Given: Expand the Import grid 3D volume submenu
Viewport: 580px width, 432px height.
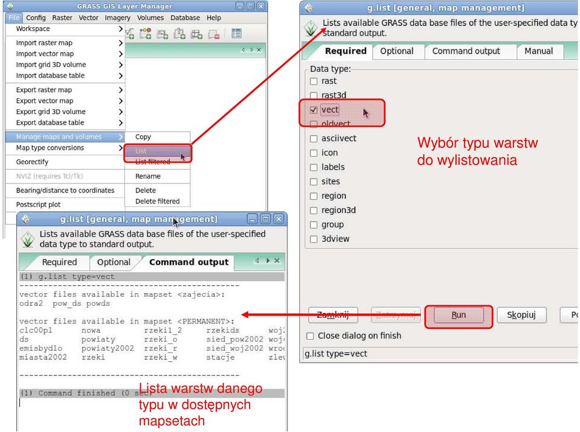Looking at the screenshot, I should pos(121,65).
